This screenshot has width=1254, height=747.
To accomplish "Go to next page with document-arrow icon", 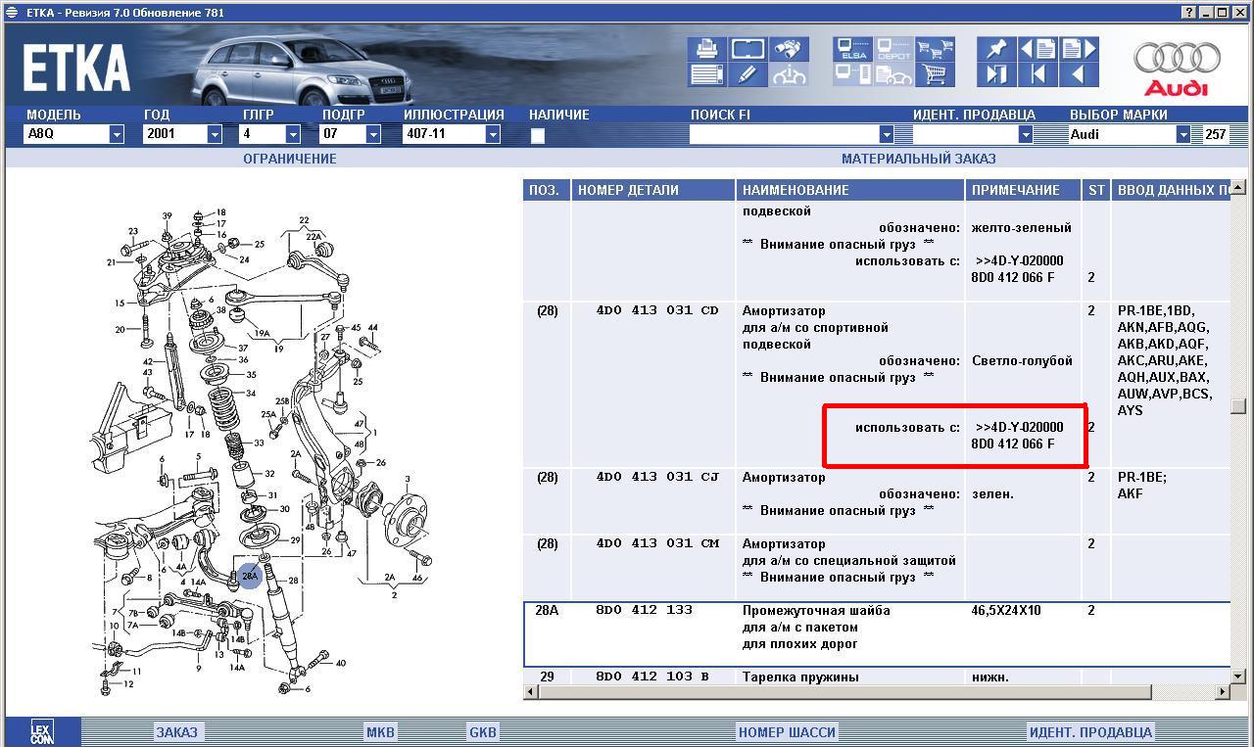I will (x=1079, y=49).
